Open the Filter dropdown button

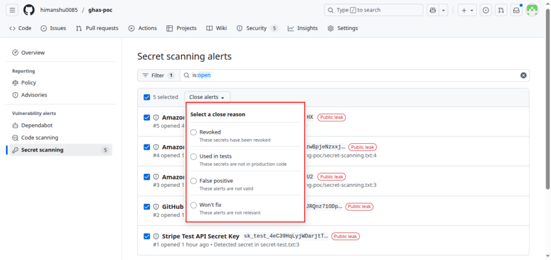pos(158,75)
